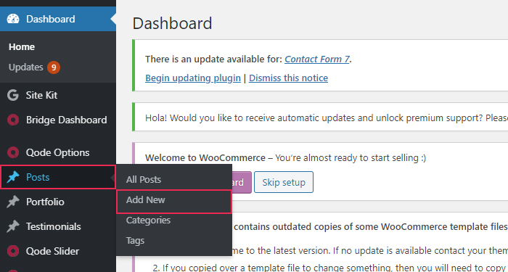Click the Skip setup button
This screenshot has height=272, width=508.
(x=284, y=182)
